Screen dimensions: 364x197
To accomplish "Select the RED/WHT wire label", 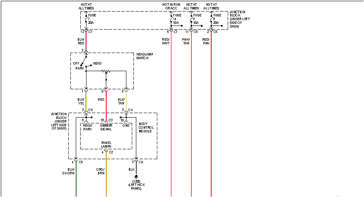I will tap(166, 42).
